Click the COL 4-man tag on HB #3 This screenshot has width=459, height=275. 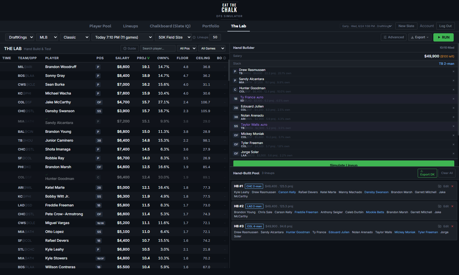[254, 226]
